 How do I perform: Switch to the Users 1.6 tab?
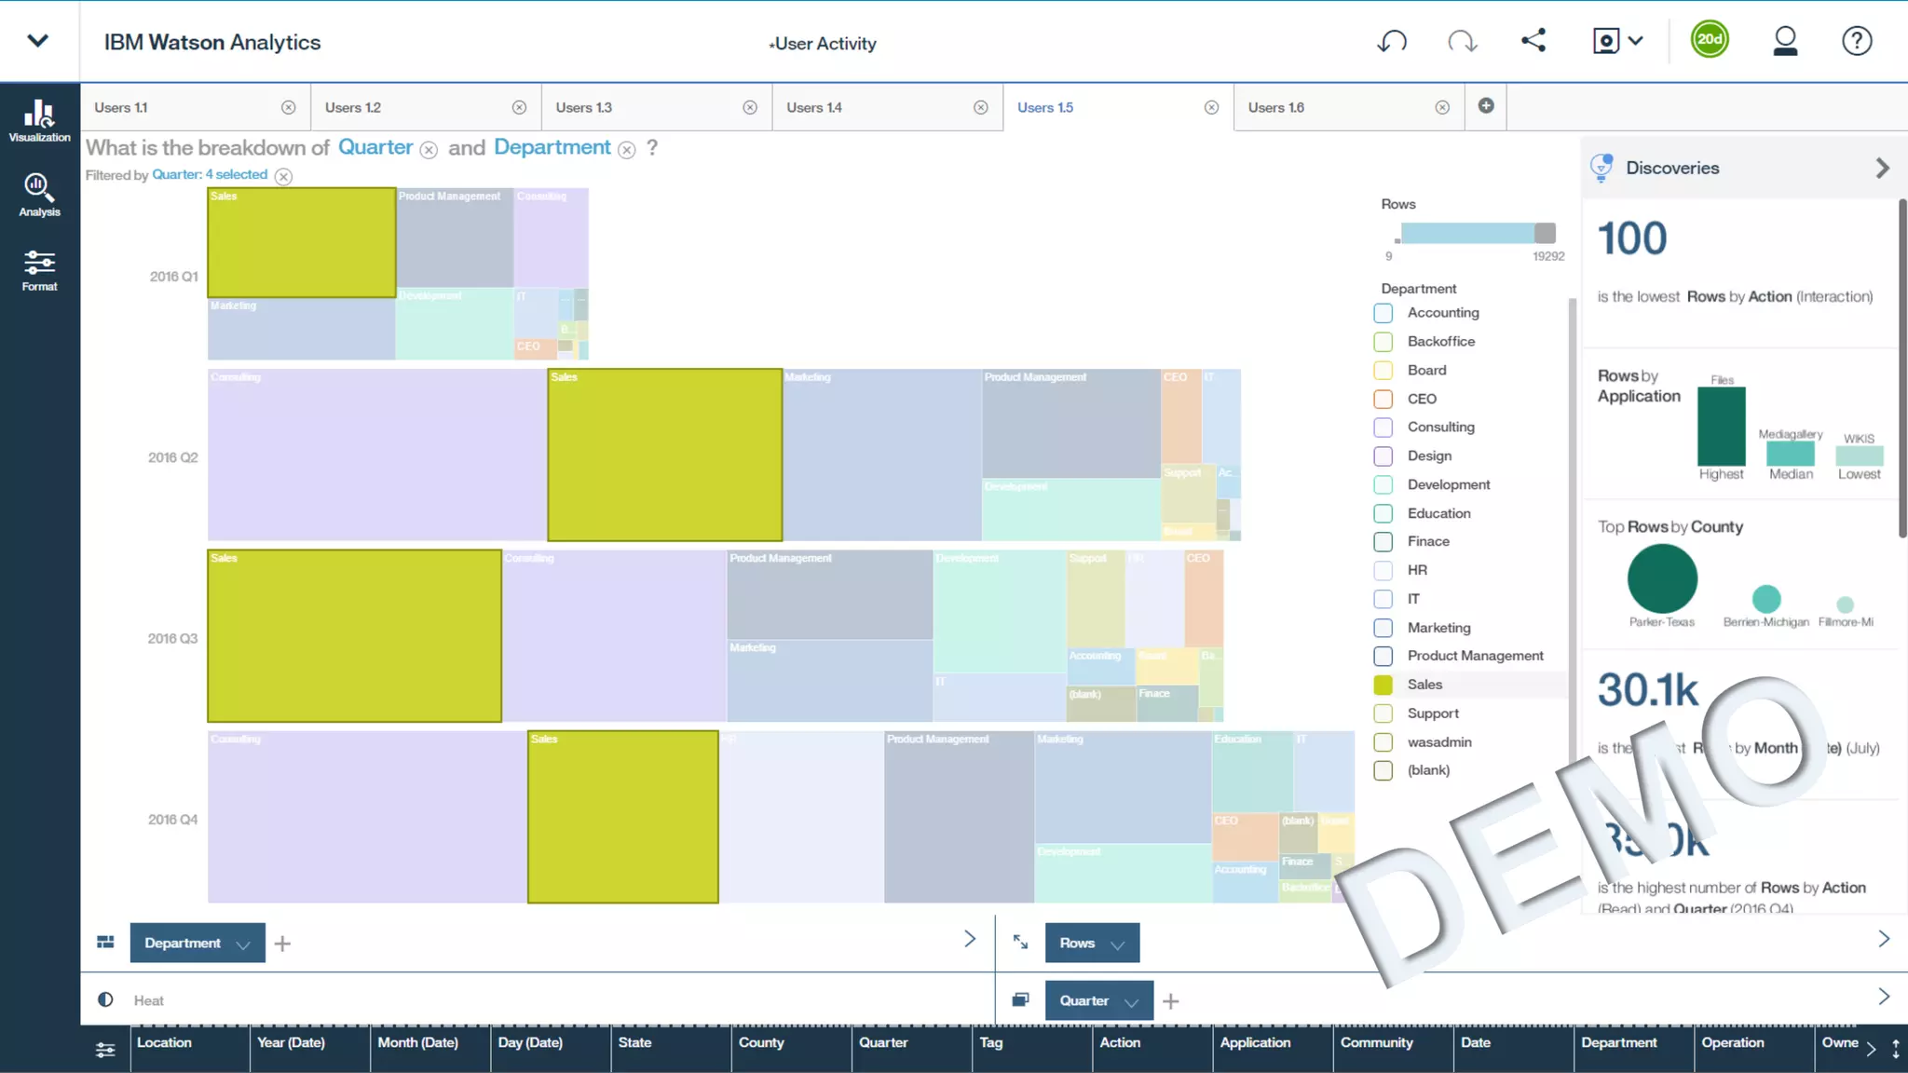coord(1275,108)
